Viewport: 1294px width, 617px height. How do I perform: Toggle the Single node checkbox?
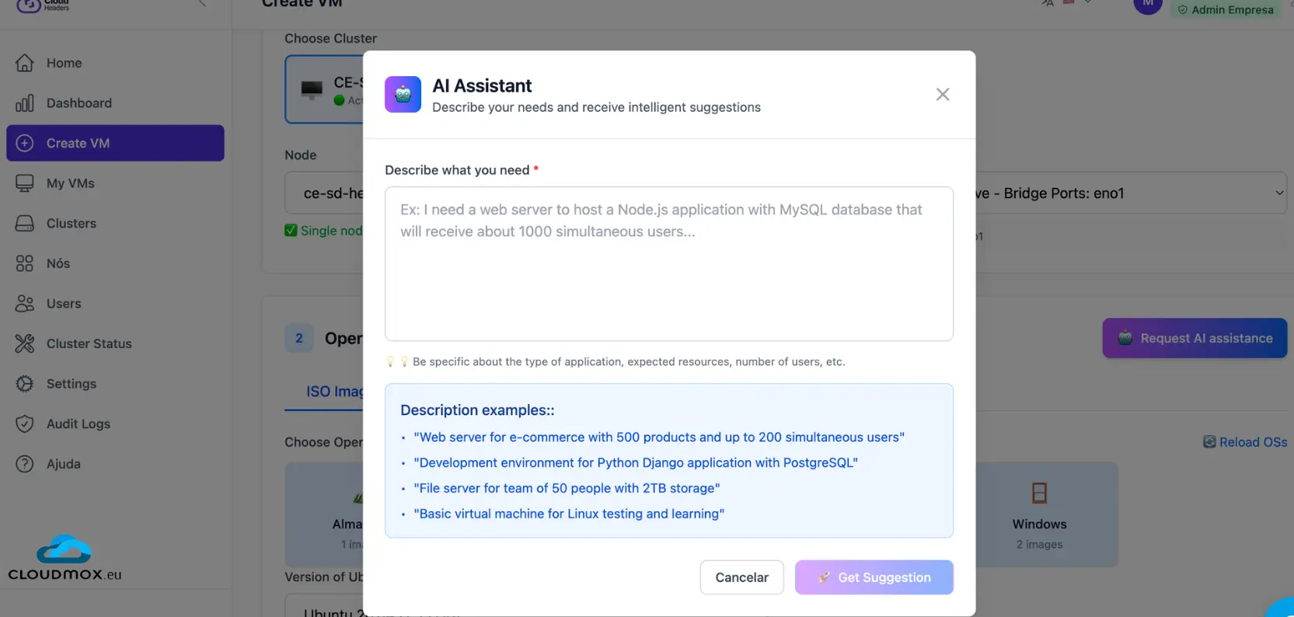coord(291,231)
